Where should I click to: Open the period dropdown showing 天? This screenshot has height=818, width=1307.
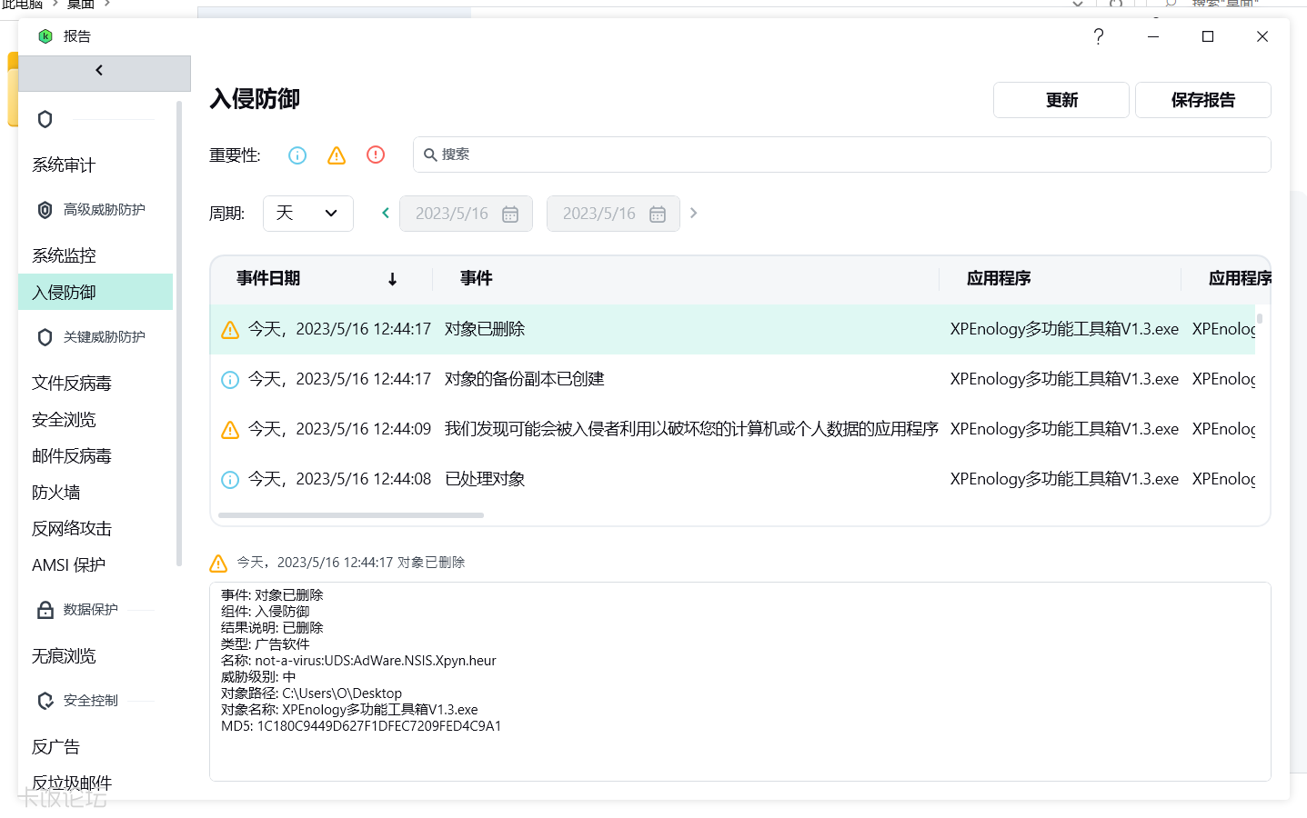(308, 214)
